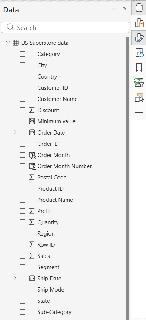146x320 pixels.
Task: Open Data pane more options ellipsis
Action: coord(114,9)
